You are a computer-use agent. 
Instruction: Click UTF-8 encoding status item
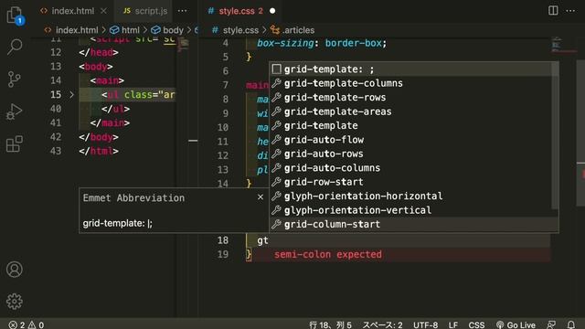pyautogui.click(x=425, y=324)
